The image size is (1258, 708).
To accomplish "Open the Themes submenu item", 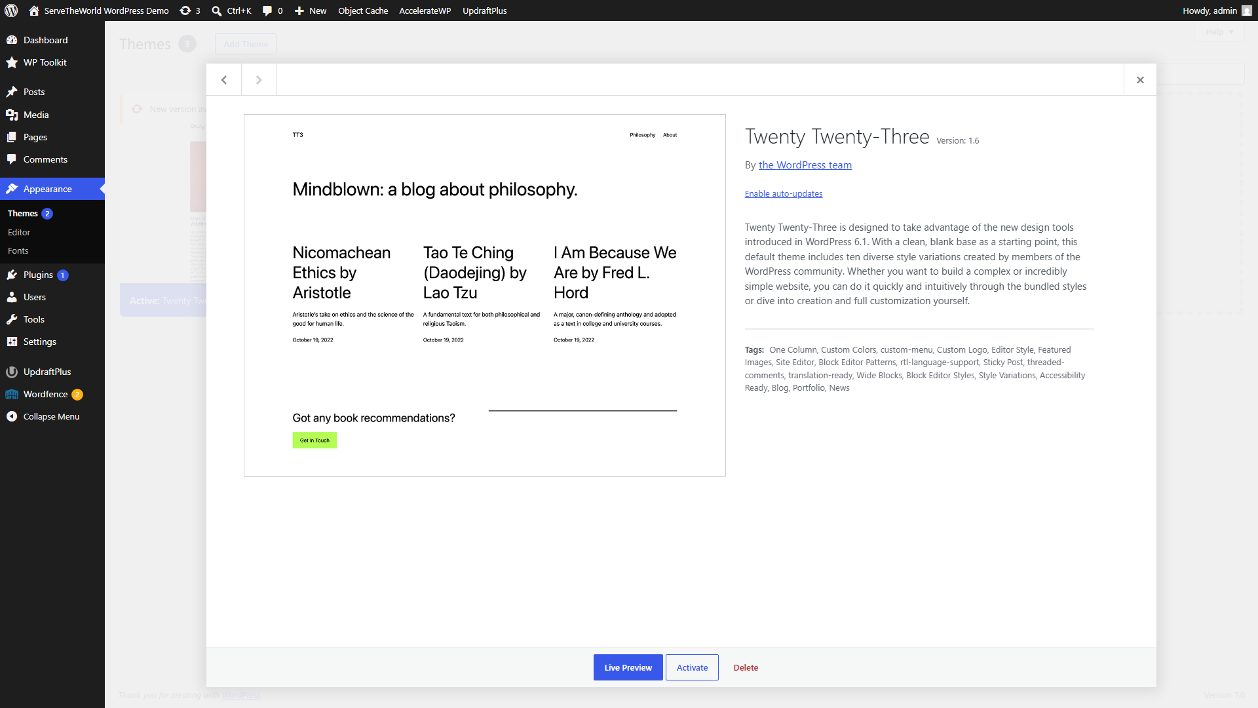I will 22,213.
